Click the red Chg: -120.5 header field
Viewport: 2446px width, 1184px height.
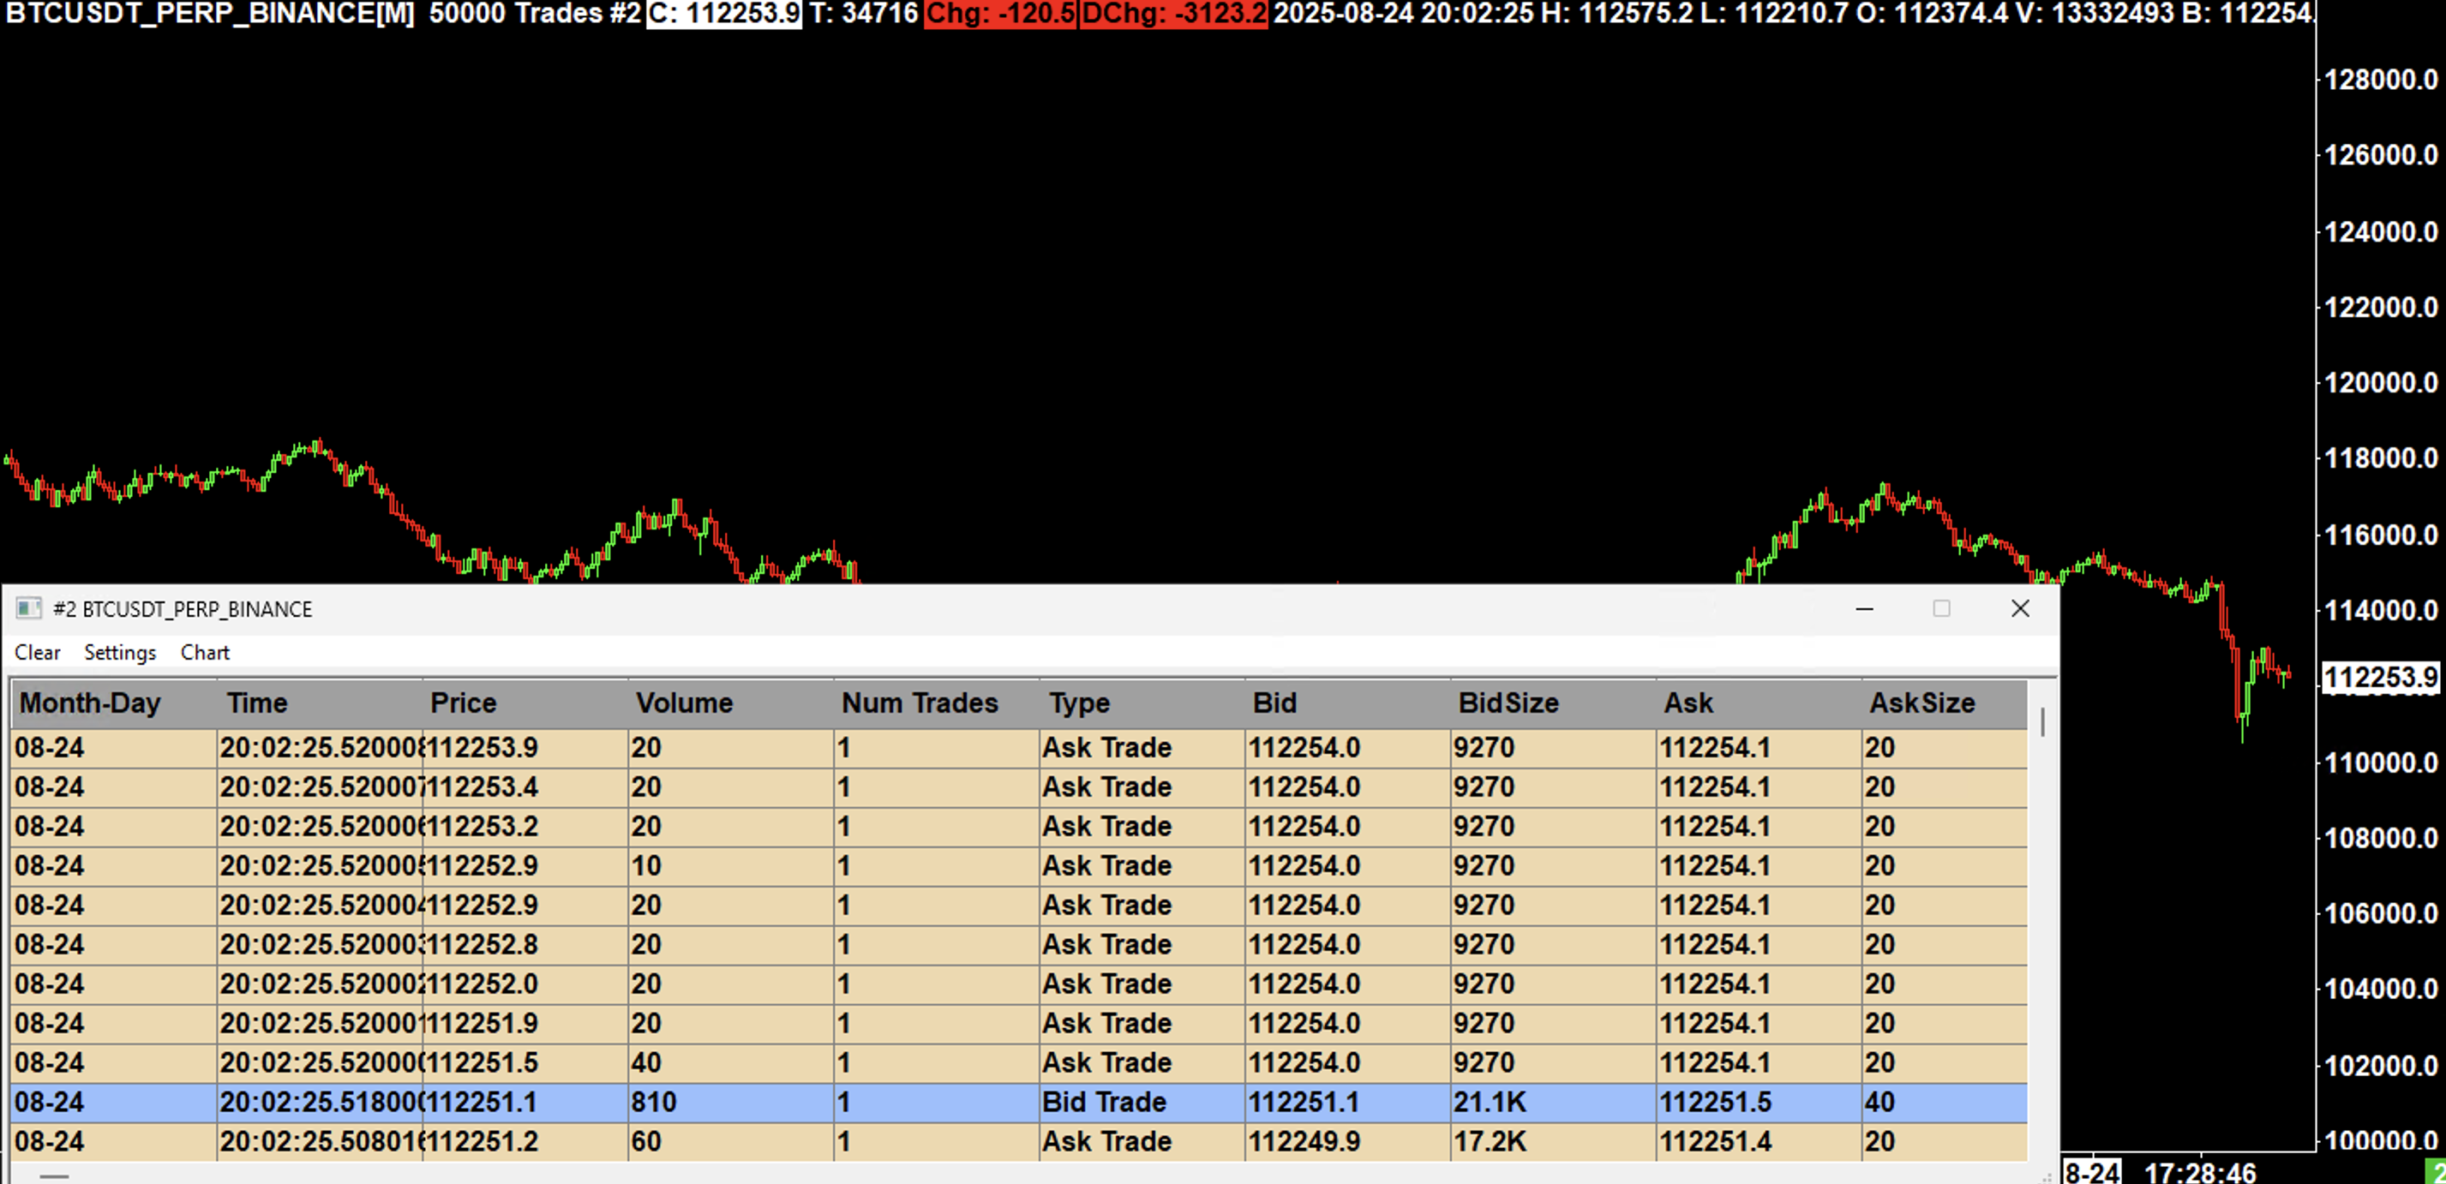pyautogui.click(x=1000, y=14)
